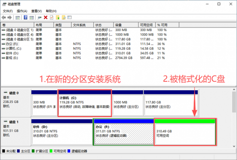Click the bright green 可用空间 legend swatch
The image size is (237, 160).
[x=51, y=151]
